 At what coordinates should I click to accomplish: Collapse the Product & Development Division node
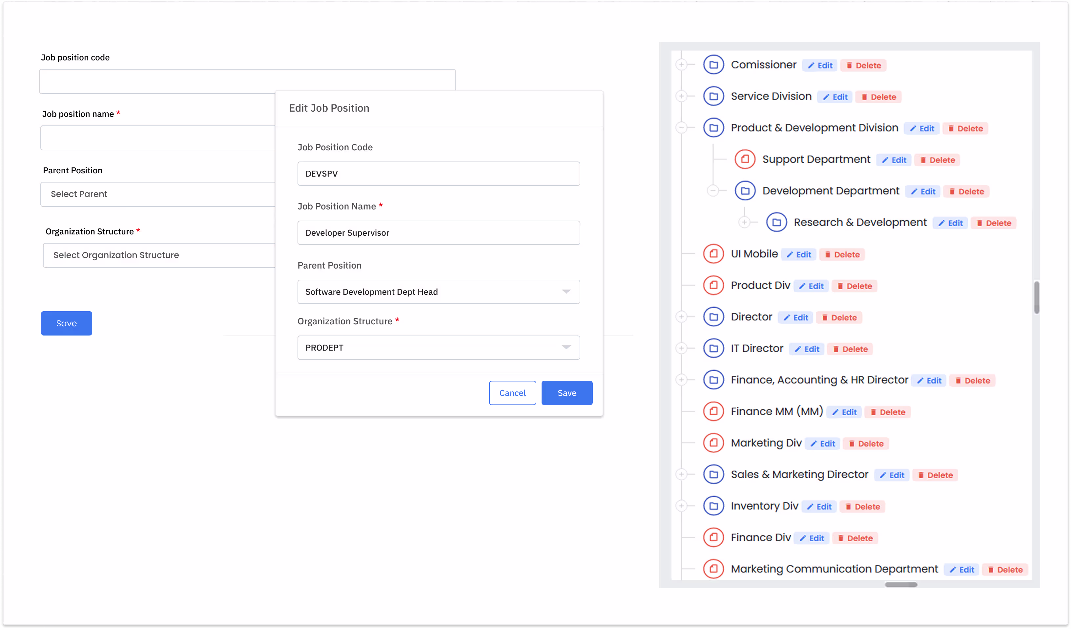pyautogui.click(x=681, y=128)
